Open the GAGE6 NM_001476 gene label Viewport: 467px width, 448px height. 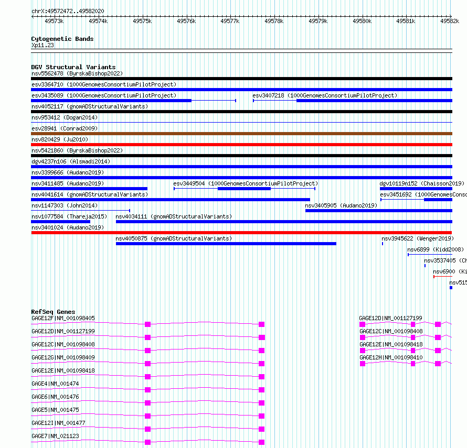55,397
